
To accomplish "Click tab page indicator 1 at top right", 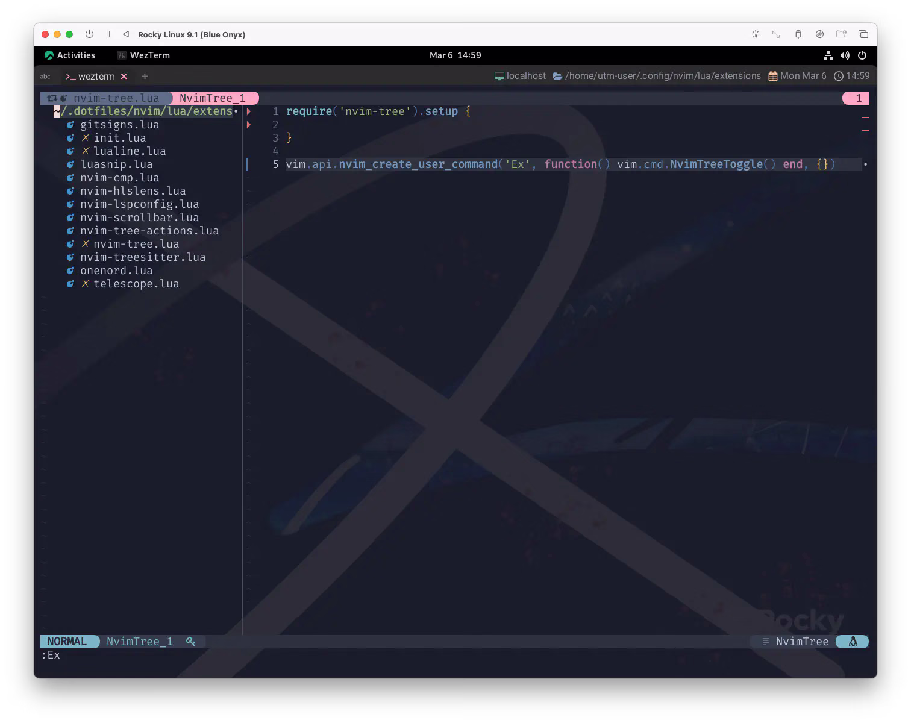I will pyautogui.click(x=856, y=98).
